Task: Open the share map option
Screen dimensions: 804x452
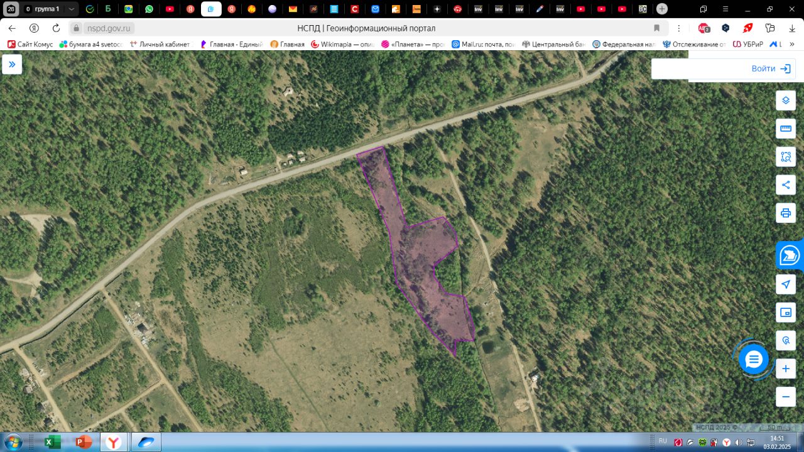Action: point(786,185)
